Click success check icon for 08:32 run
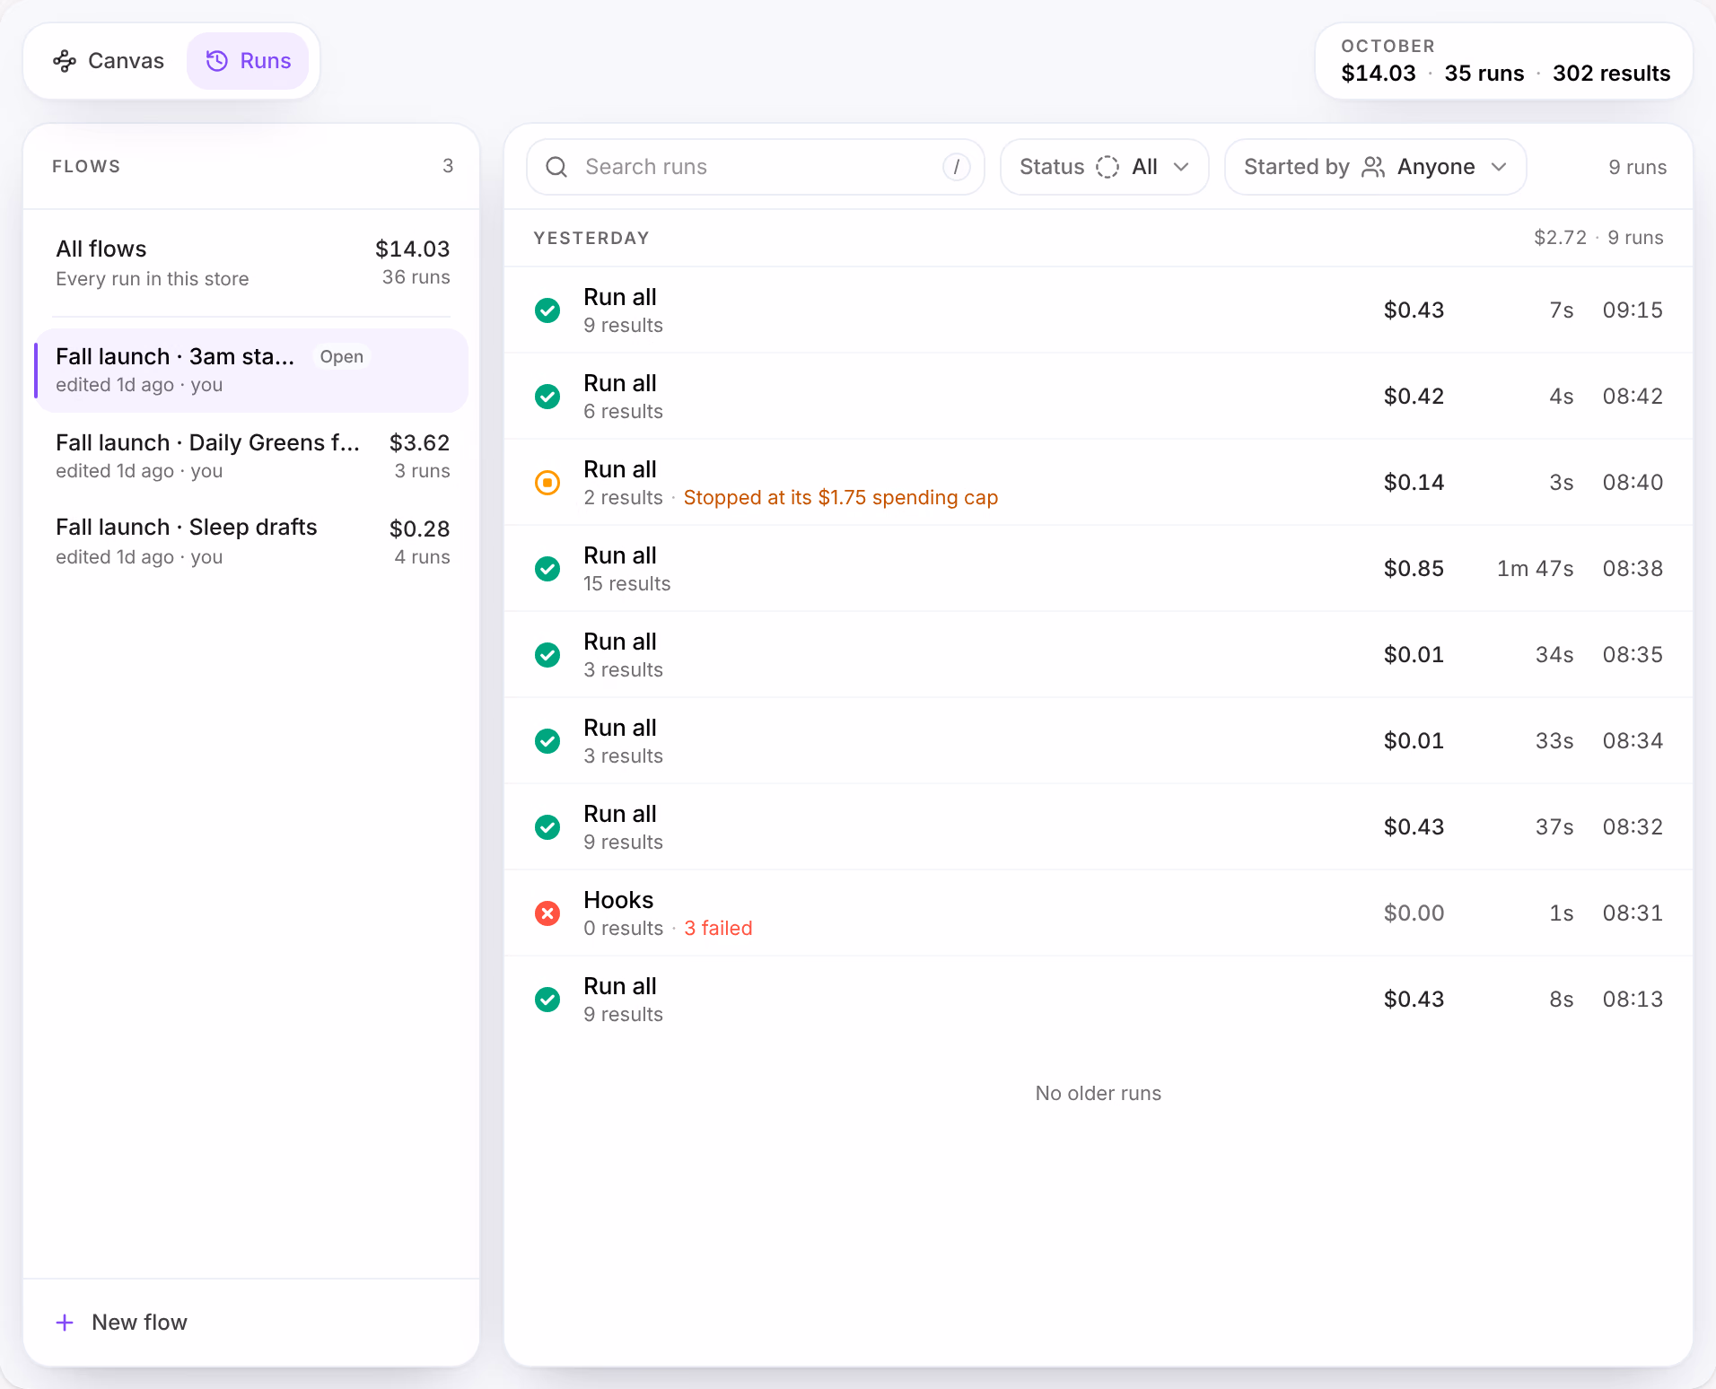 547,827
